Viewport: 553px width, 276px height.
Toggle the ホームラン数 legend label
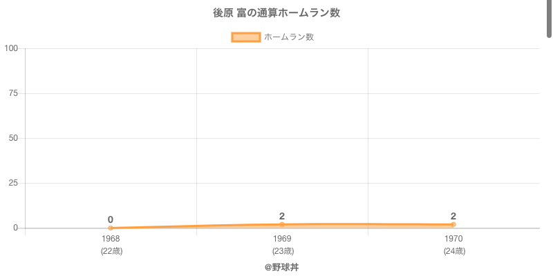289,37
